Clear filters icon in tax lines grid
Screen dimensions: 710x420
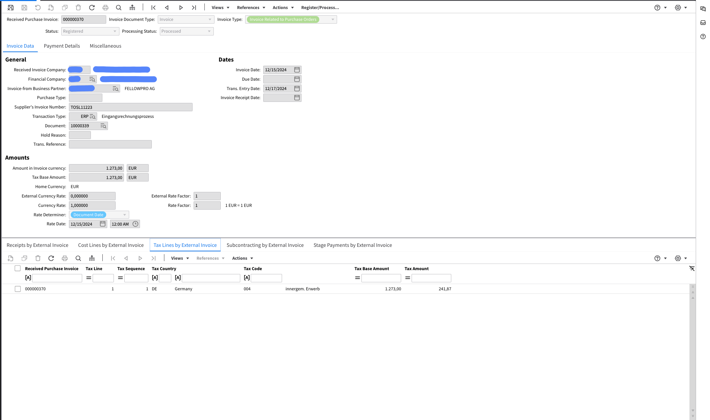[692, 268]
